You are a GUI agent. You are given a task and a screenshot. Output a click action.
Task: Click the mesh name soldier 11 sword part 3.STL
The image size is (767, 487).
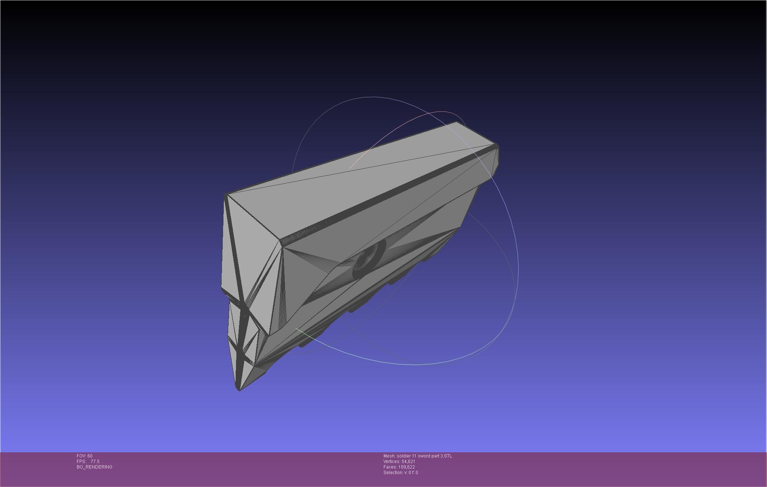pos(424,456)
